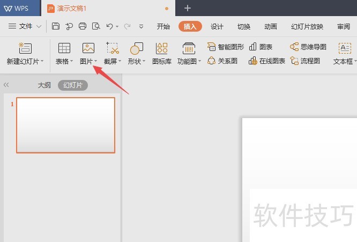Open the 图标库 icon library

pyautogui.click(x=161, y=49)
